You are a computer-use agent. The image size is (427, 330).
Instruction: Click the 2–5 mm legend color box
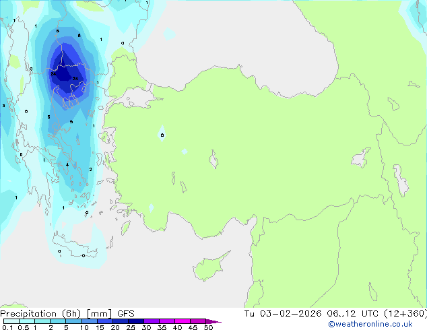58,321
